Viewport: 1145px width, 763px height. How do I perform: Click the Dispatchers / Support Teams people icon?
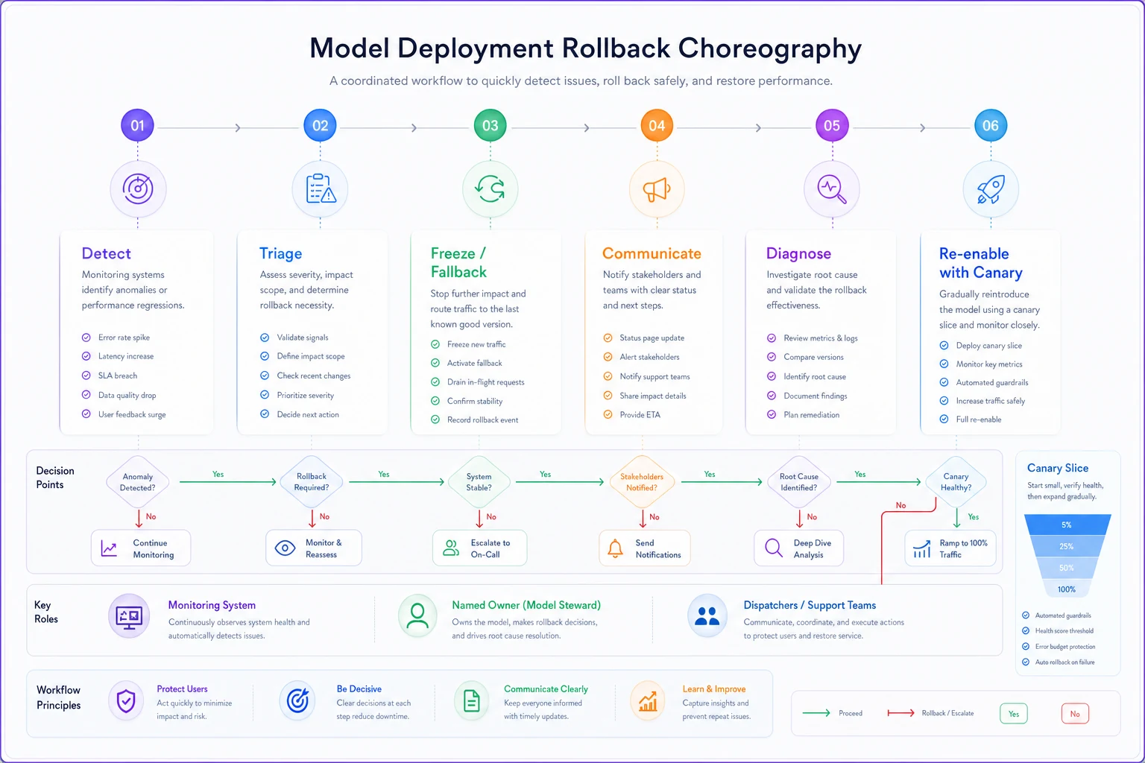pyautogui.click(x=707, y=616)
